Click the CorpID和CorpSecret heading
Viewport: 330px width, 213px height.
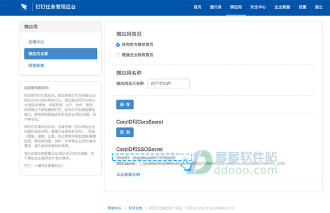(140, 122)
